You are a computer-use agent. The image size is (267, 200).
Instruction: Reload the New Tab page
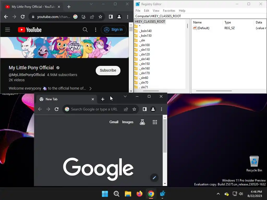coord(57,109)
